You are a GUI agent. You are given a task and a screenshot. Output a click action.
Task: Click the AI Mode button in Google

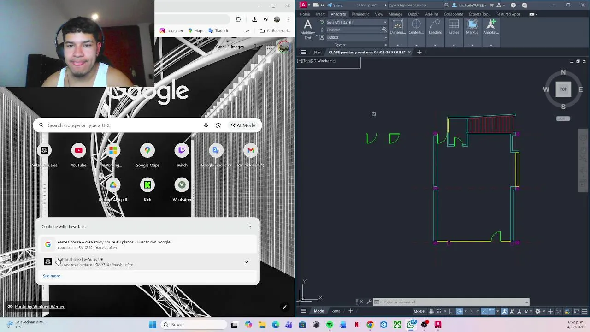pos(243,125)
